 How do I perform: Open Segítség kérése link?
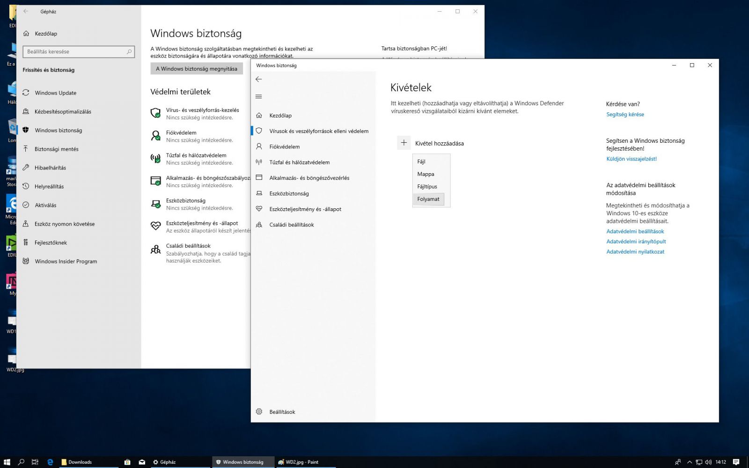pyautogui.click(x=625, y=114)
